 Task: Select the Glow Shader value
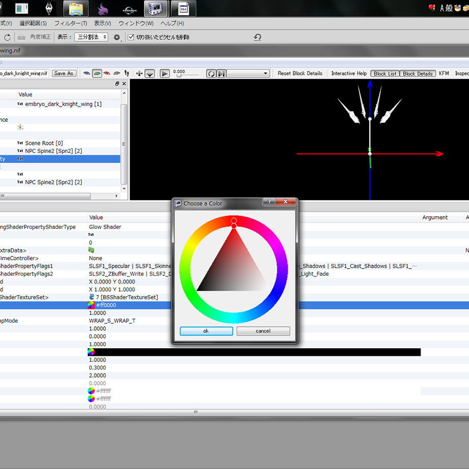pyautogui.click(x=105, y=227)
